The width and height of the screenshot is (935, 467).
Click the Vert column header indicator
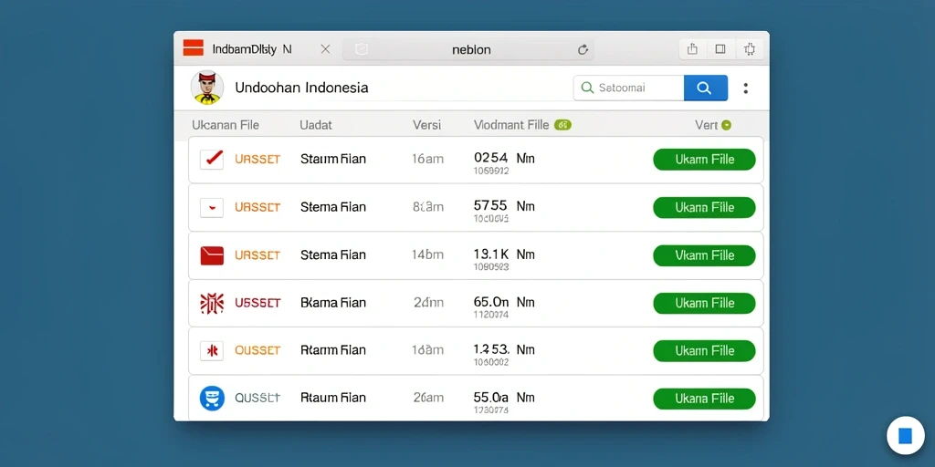click(726, 125)
